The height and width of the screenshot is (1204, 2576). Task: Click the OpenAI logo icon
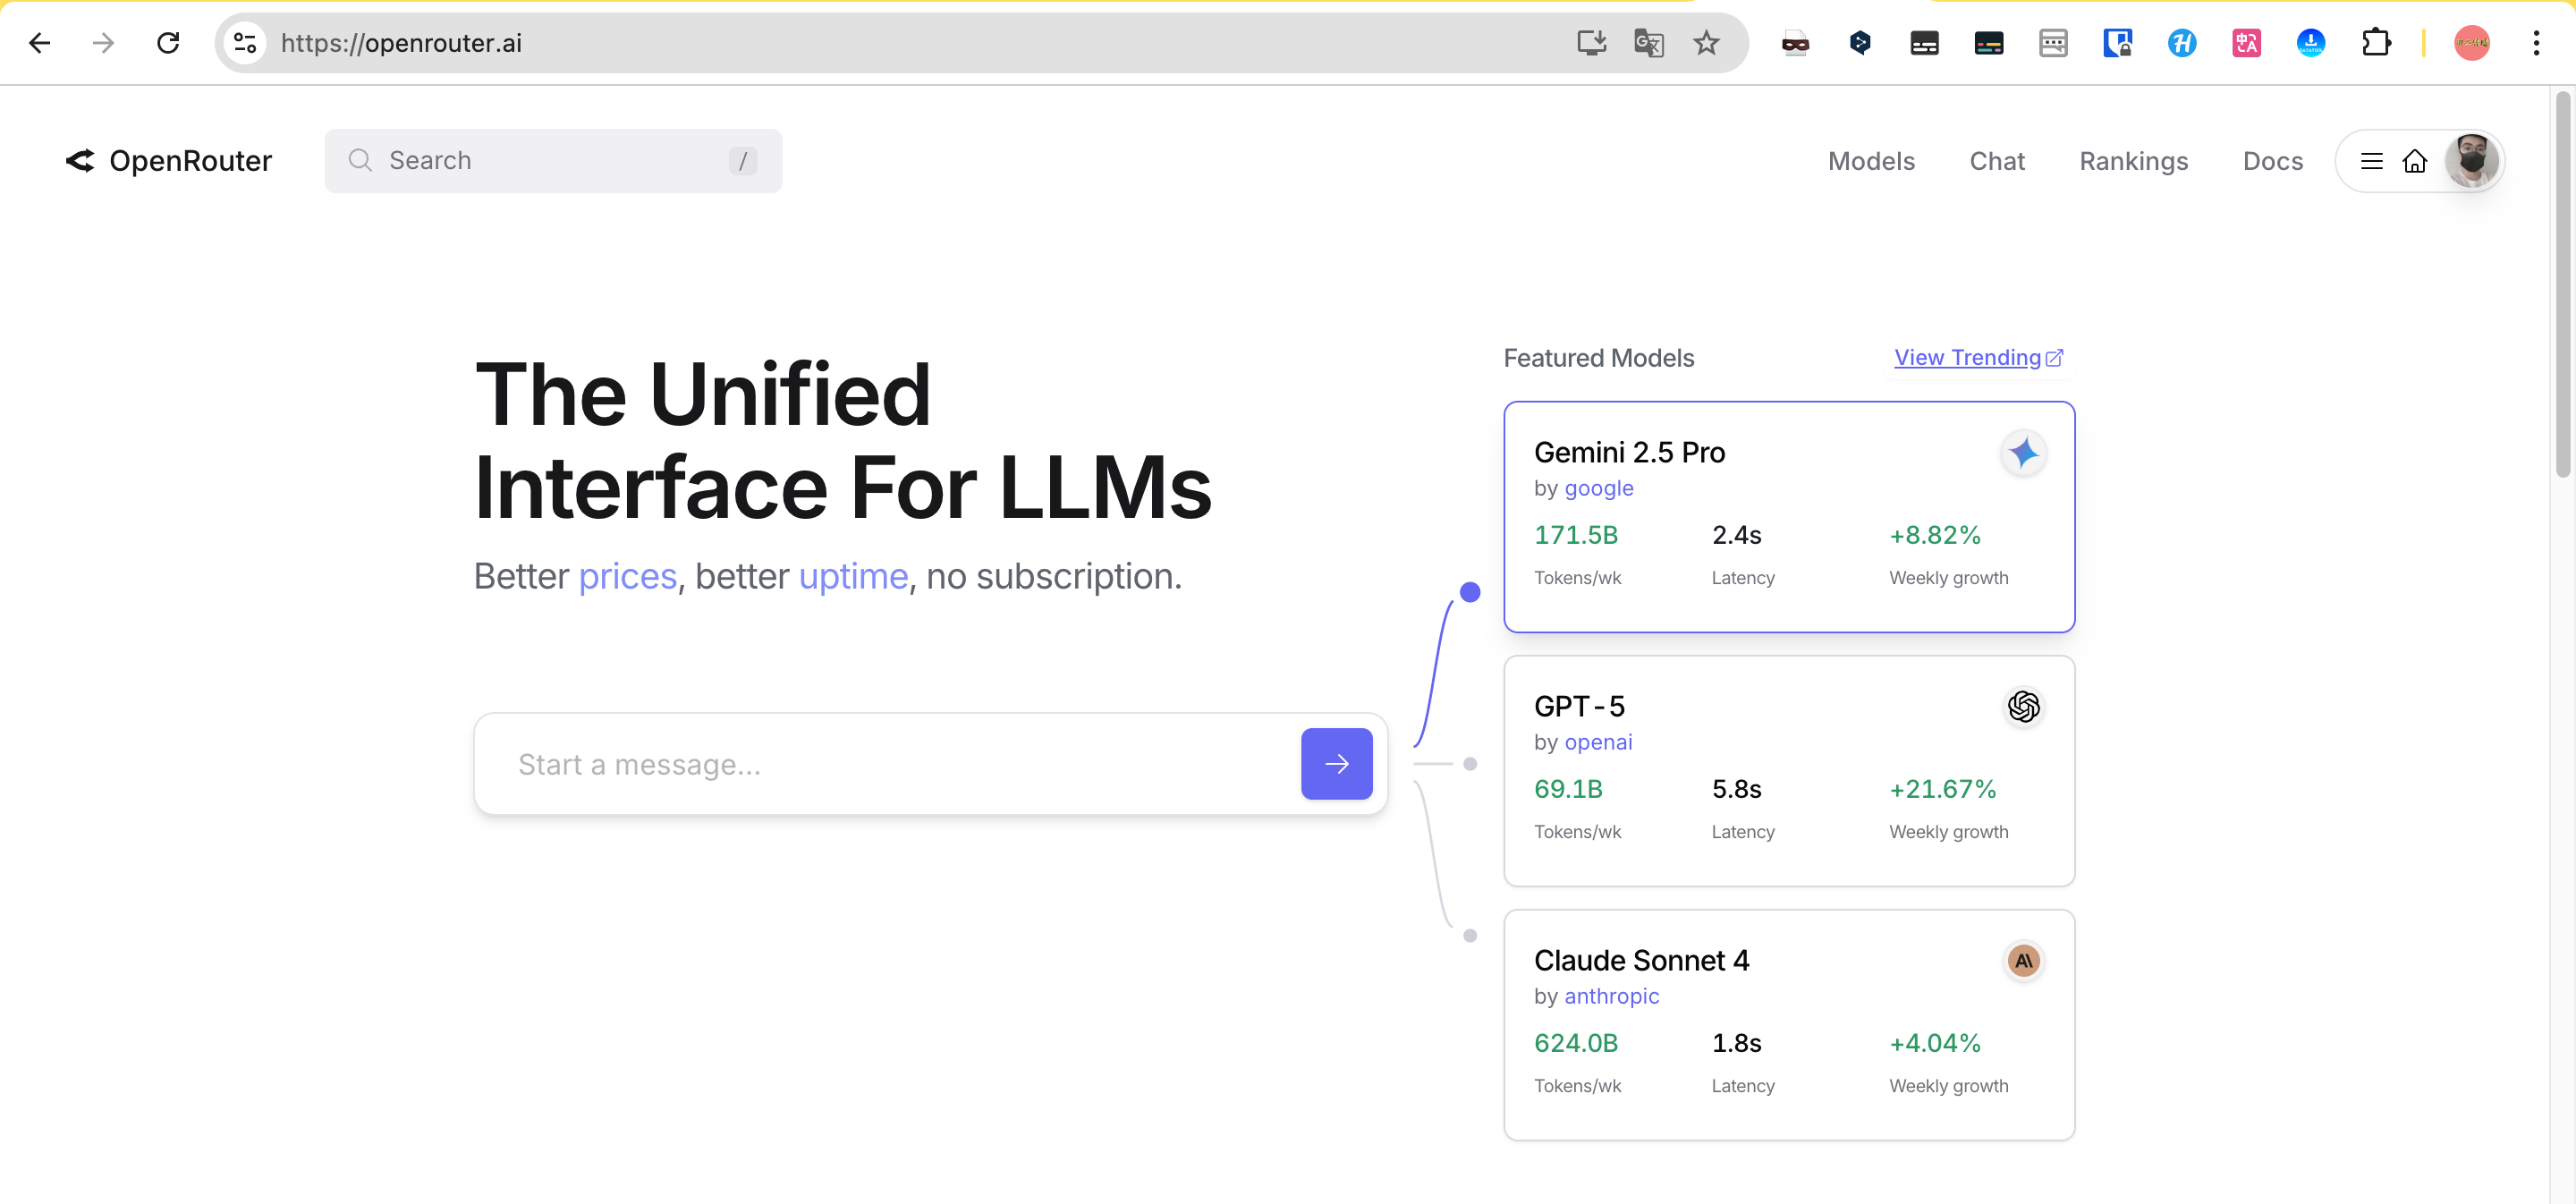(x=2023, y=707)
